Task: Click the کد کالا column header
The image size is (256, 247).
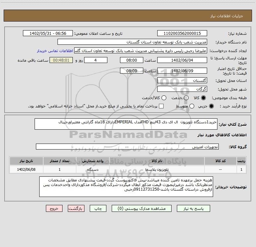Action: coord(220,161)
